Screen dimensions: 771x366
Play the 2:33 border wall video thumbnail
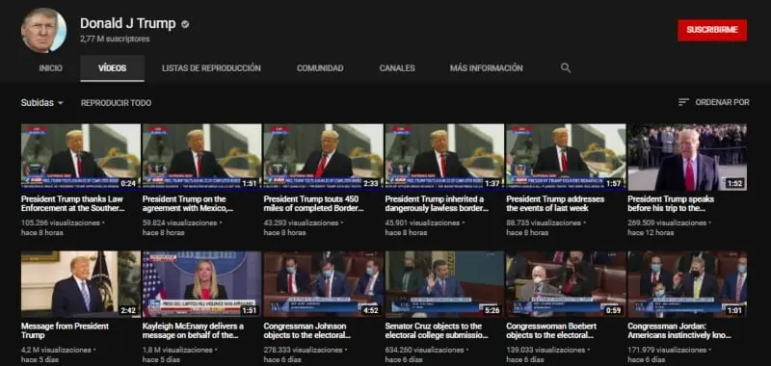point(323,157)
